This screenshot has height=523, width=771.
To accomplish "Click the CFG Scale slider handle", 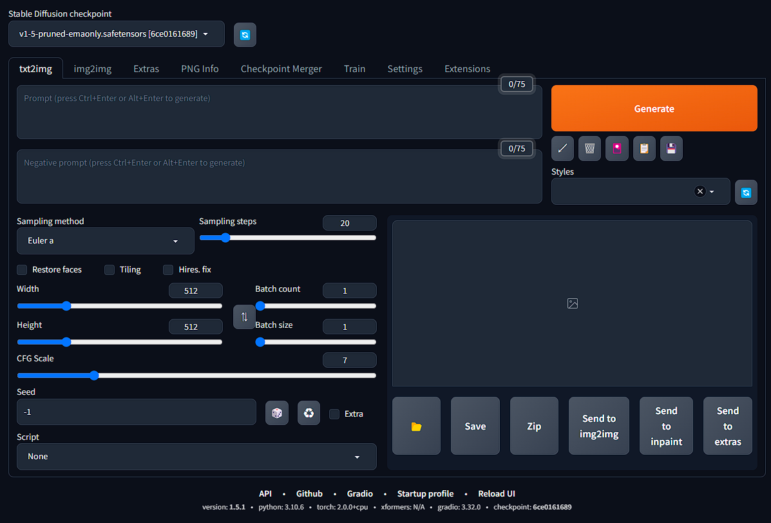I will click(x=94, y=376).
